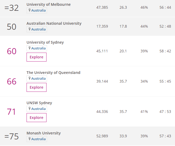Go to the University of Sydney name link
Image resolution: width=175 pixels, height=146 pixels.
pyautogui.click(x=45, y=42)
